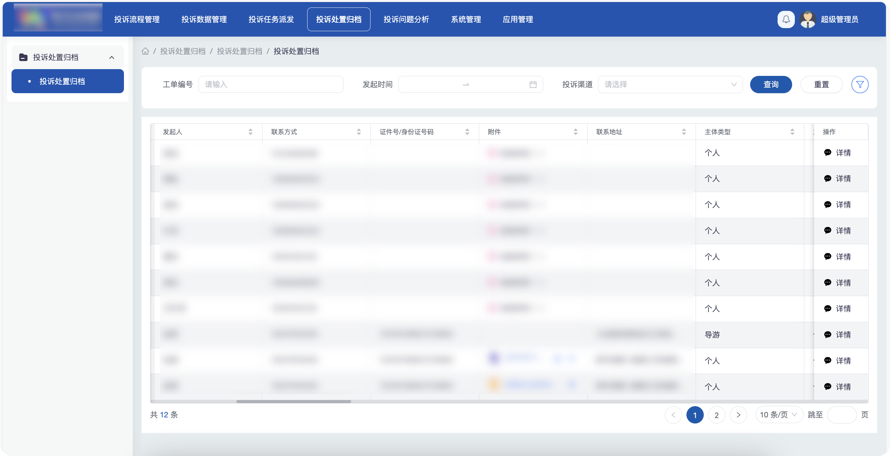Image resolution: width=890 pixels, height=456 pixels.
Task: Click 超级管理员 username
Action: [840, 19]
